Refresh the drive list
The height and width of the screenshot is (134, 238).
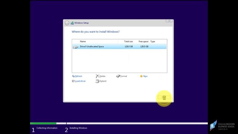click(77, 76)
